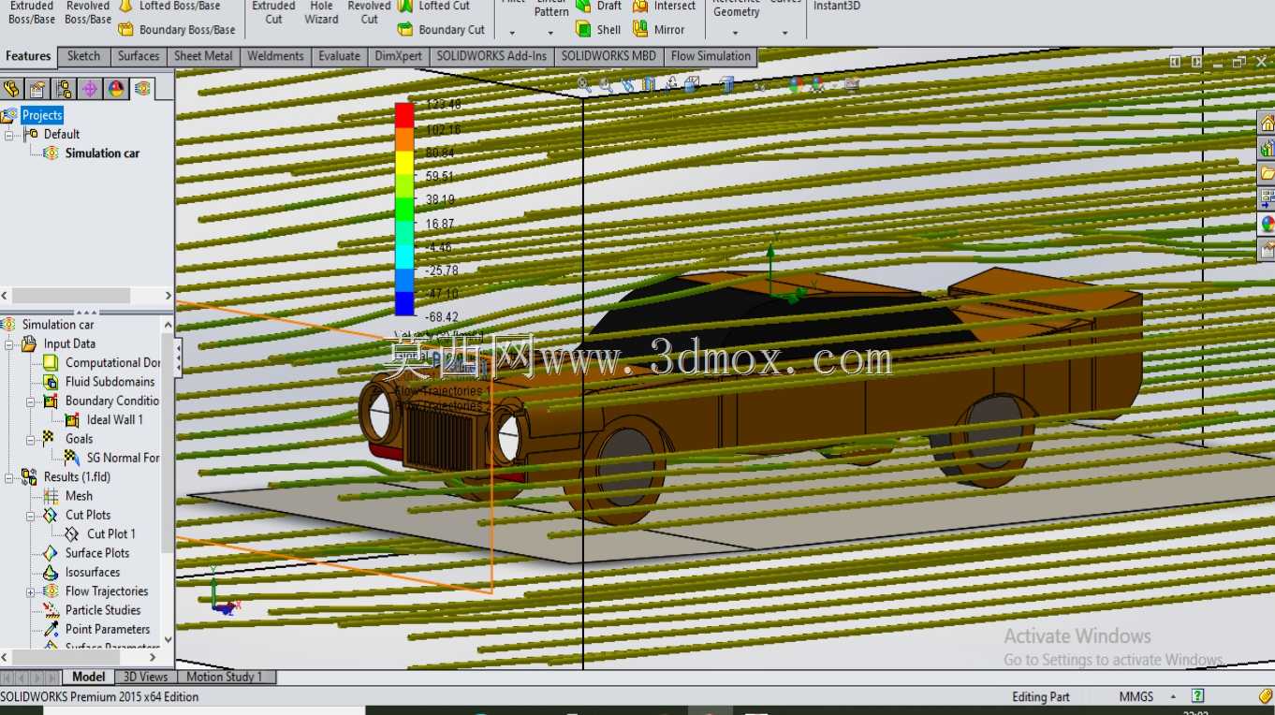Enable the Section View tool

[x=649, y=84]
